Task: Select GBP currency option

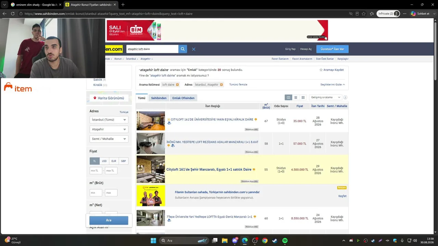Action: click(123, 161)
